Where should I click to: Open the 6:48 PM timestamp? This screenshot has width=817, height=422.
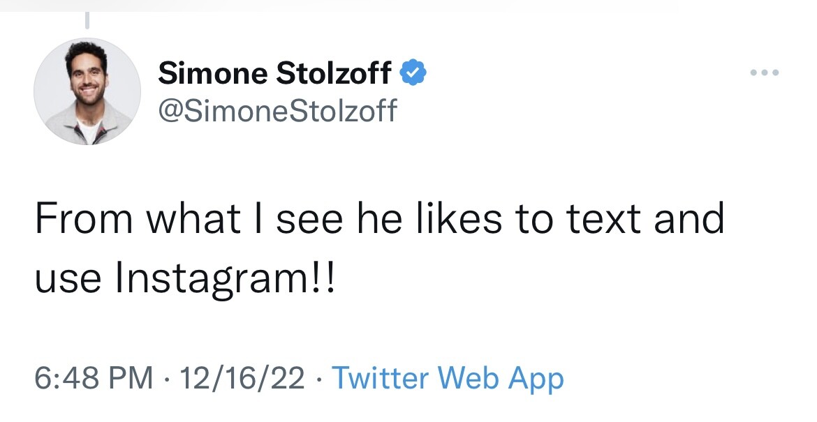[94, 378]
